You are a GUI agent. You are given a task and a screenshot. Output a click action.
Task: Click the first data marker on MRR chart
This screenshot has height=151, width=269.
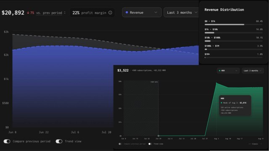coord(158,136)
